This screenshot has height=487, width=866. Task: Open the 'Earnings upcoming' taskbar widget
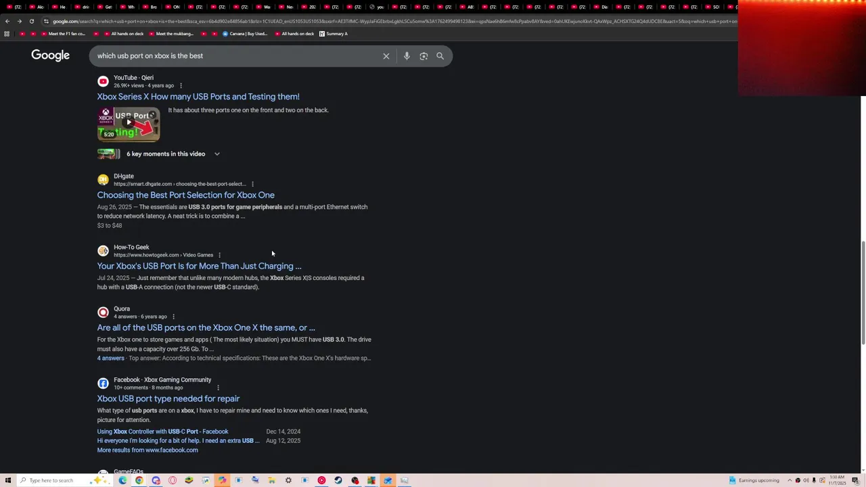[754, 480]
